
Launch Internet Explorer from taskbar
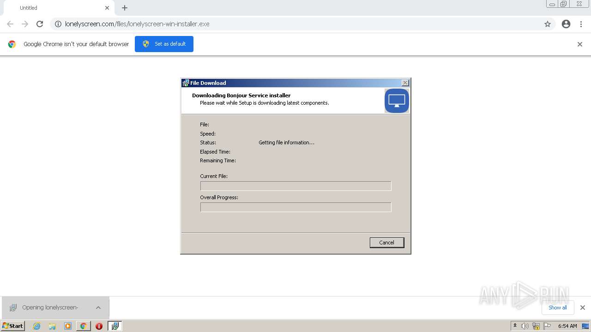coord(36,326)
